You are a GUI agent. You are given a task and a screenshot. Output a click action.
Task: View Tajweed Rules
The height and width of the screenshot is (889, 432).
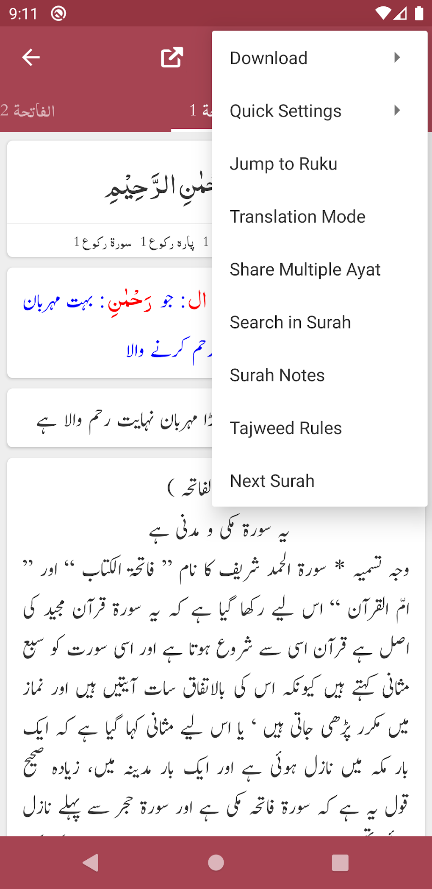pyautogui.click(x=285, y=428)
